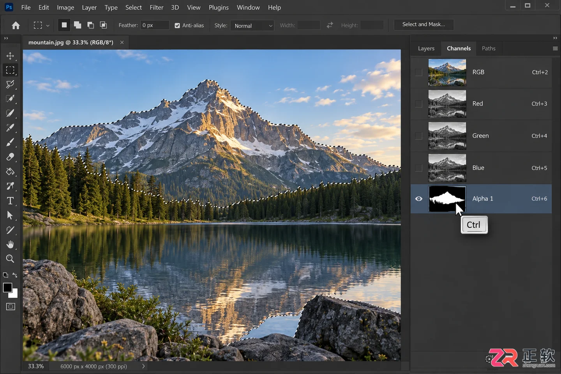Select the Paint Bucket tool
The width and height of the screenshot is (561, 374).
click(x=10, y=171)
